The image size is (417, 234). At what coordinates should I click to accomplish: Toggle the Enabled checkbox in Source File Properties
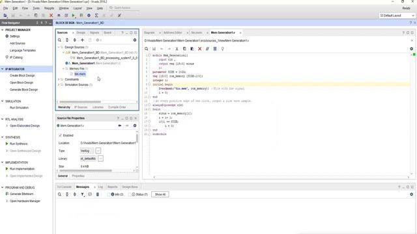(x=60, y=135)
